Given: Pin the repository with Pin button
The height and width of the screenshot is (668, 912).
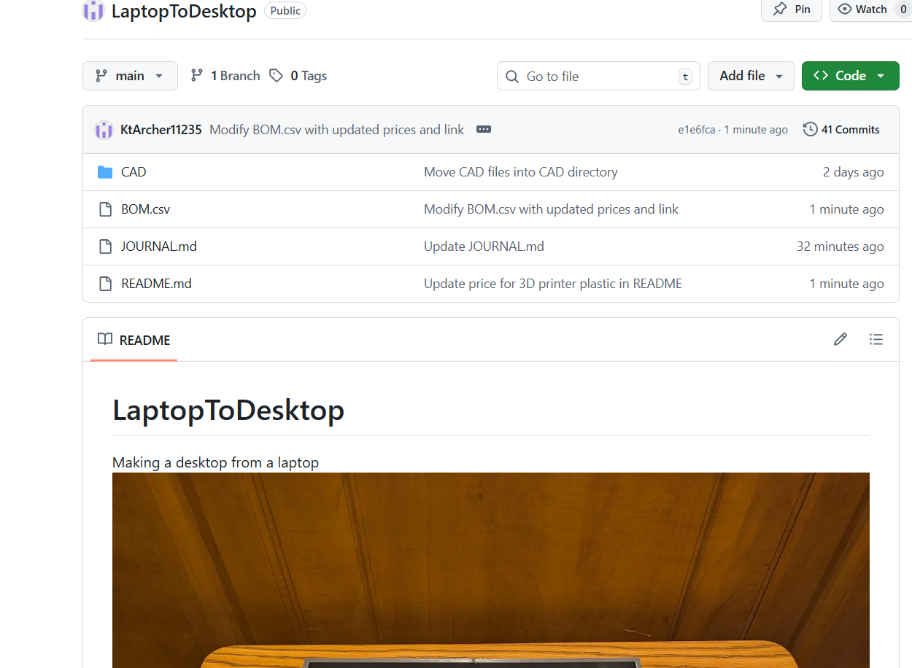Looking at the screenshot, I should tap(792, 9).
